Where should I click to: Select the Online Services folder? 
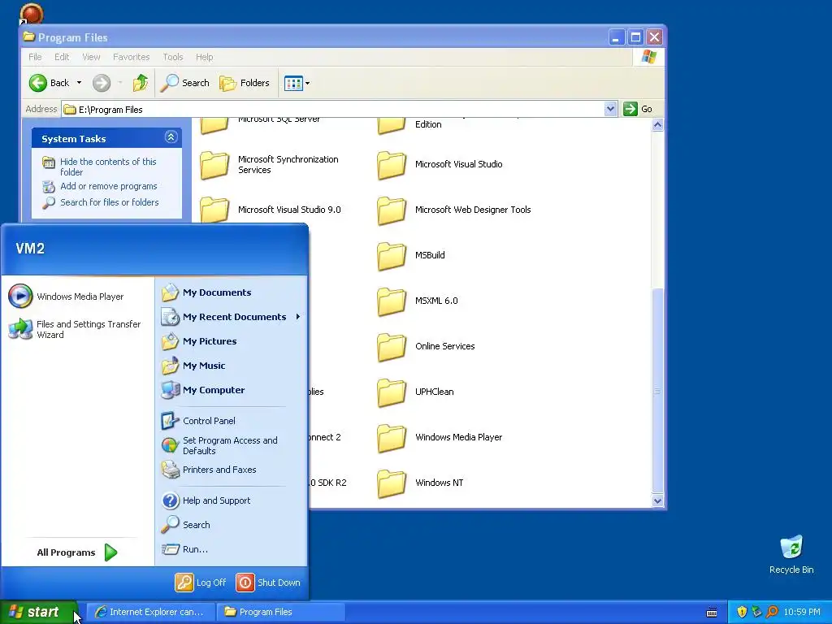[426, 346]
